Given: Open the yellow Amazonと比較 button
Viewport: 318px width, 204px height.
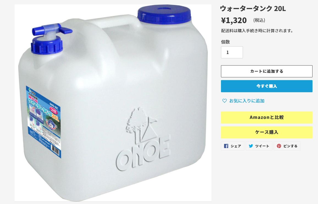Looking at the screenshot, I should pos(267,118).
